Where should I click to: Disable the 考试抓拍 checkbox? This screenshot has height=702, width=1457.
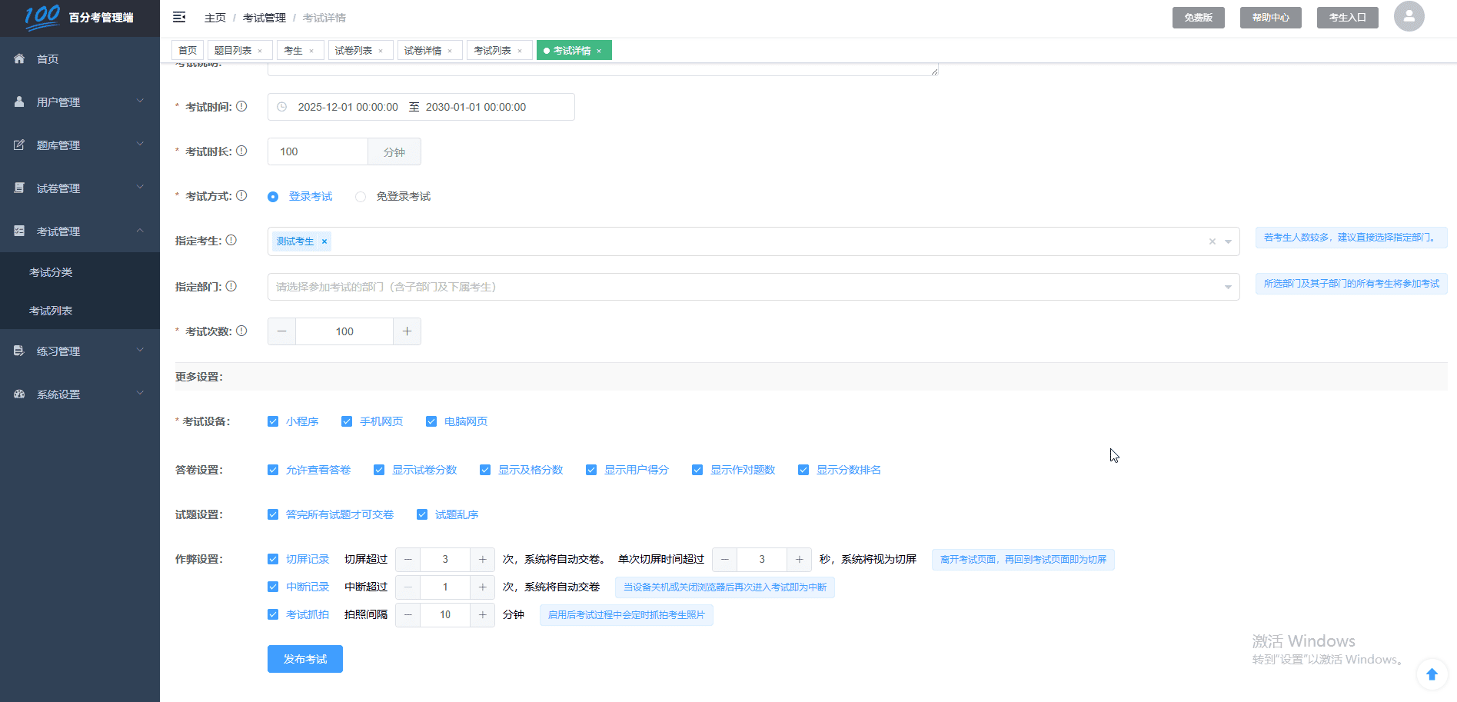(273, 614)
